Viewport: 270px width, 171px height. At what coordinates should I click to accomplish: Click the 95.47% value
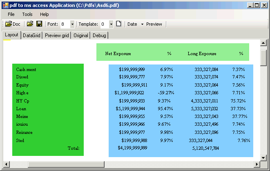(165, 109)
